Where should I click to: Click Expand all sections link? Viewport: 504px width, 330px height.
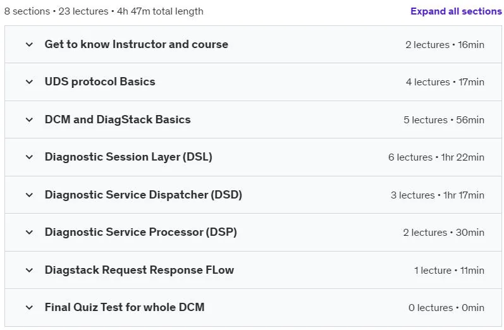(456, 11)
